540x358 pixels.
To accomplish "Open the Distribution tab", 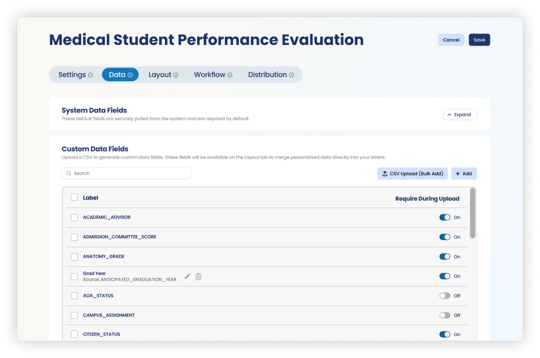I will click(x=267, y=74).
